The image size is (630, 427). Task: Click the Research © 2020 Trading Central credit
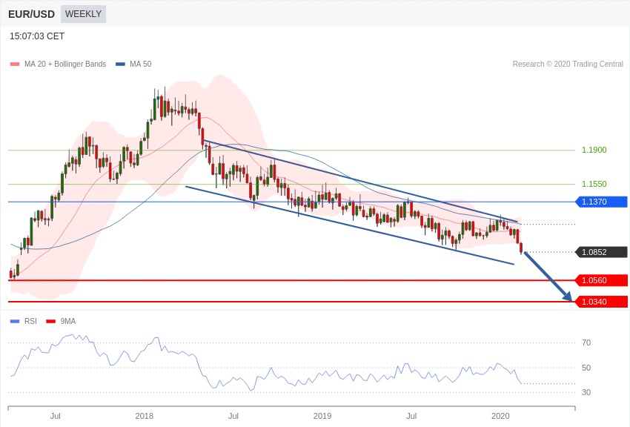pyautogui.click(x=568, y=64)
